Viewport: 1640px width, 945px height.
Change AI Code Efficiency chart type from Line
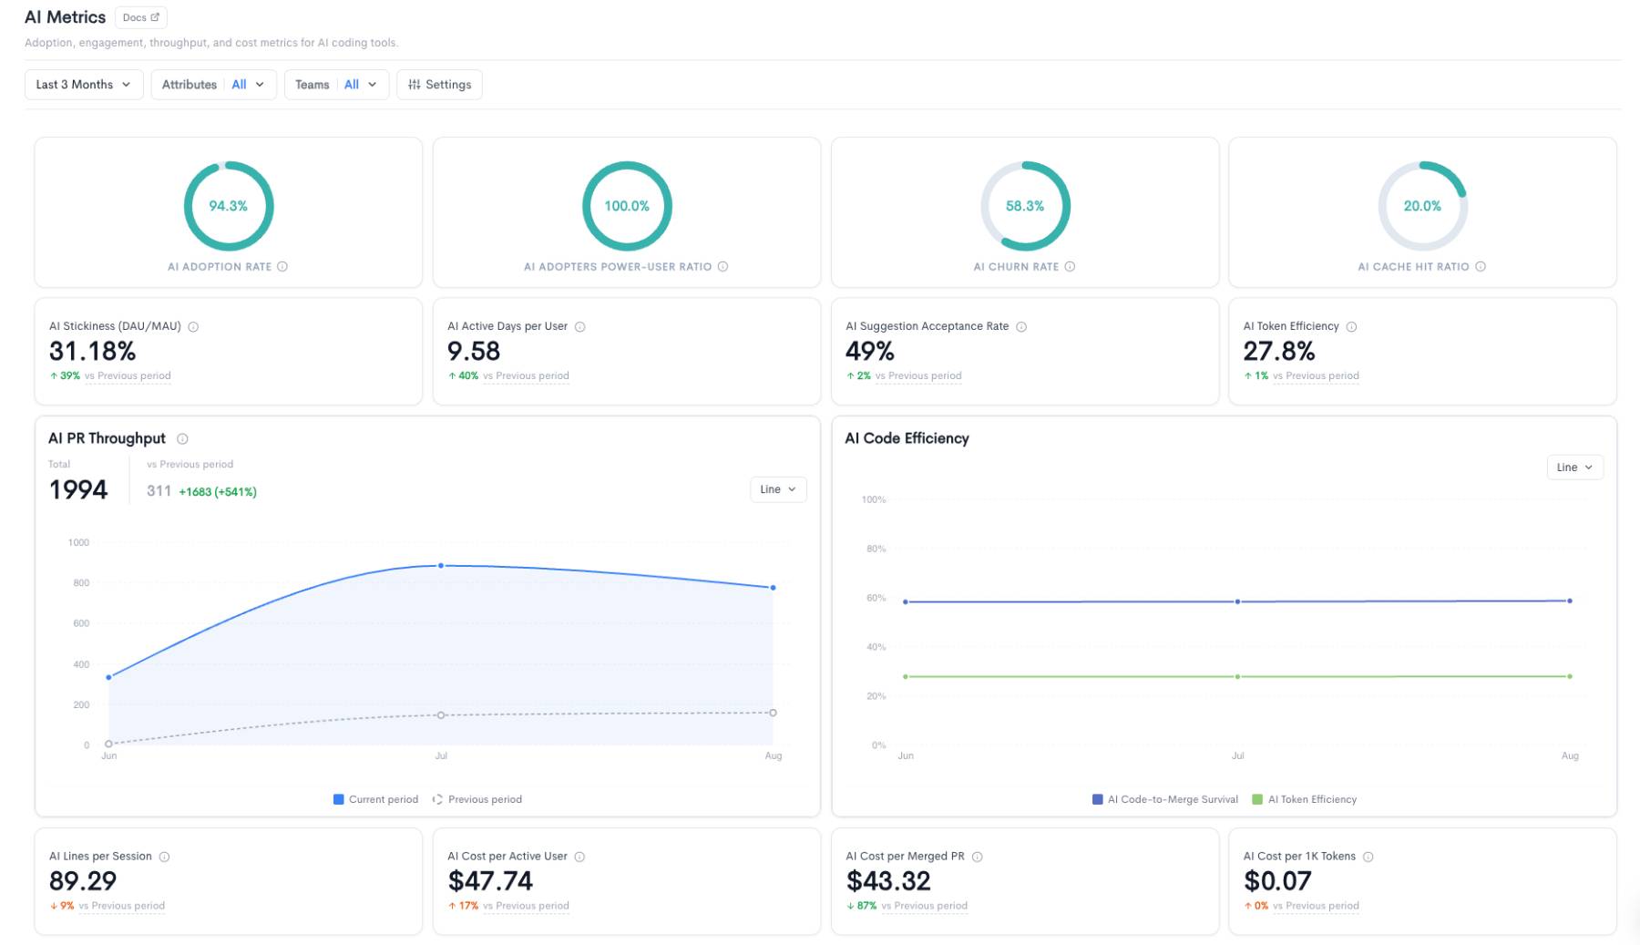1574,467
